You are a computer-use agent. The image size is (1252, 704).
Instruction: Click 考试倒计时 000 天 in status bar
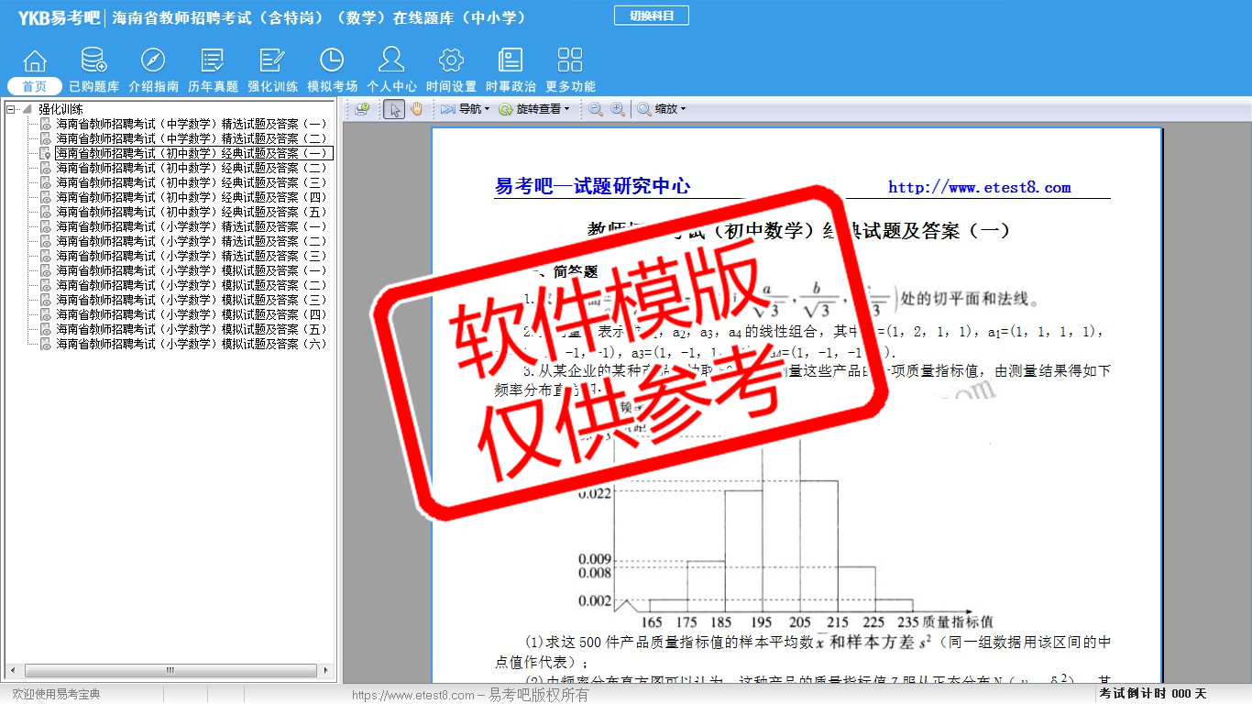(1153, 694)
